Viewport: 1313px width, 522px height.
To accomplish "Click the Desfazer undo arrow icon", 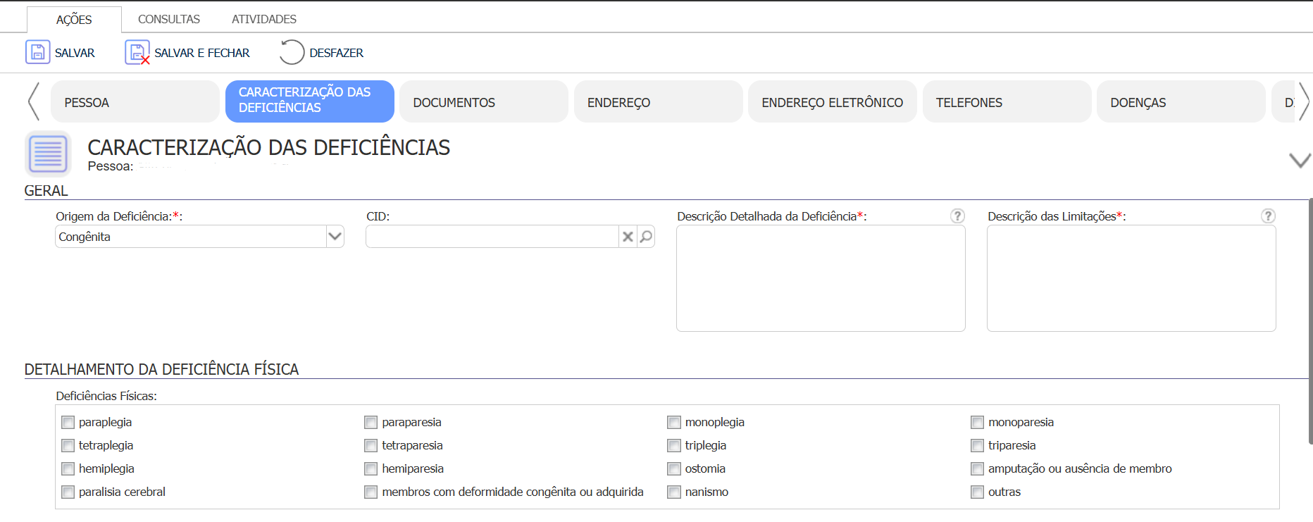I will 292,53.
